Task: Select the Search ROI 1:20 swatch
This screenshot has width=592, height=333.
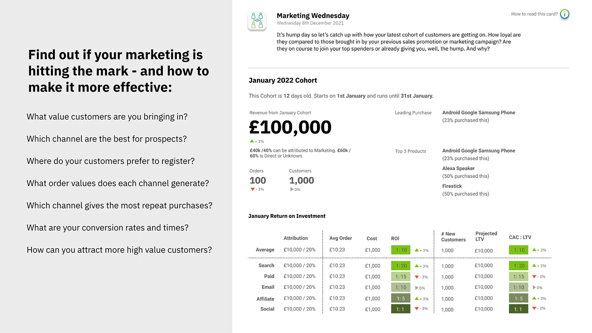Action: click(x=401, y=266)
